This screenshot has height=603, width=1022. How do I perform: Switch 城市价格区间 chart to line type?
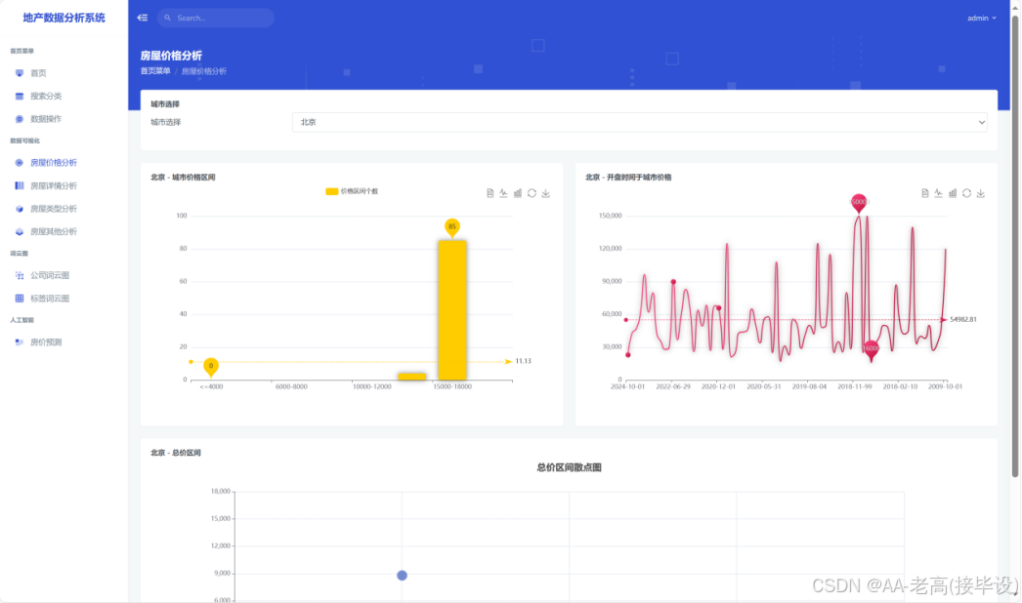coord(504,193)
